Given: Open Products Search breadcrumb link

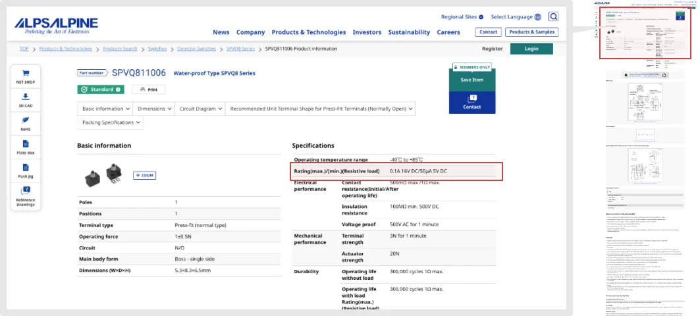Looking at the screenshot, I should [121, 49].
